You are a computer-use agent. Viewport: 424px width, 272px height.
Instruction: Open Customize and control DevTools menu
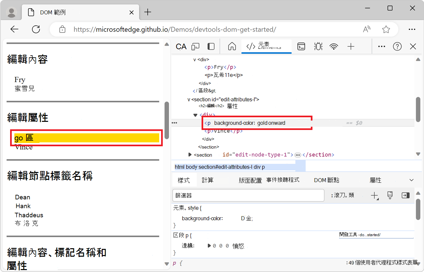pos(382,47)
